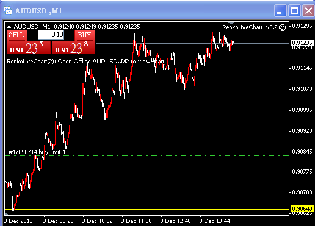Screen dimensions: 315x226
Task: Click the 3 Dec 11:36 time axis label
Action: point(136,221)
